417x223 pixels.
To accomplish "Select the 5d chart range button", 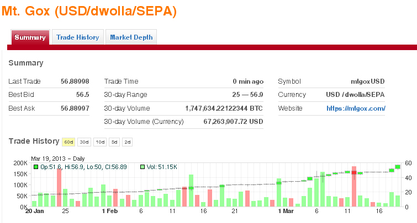I will click(114, 142).
